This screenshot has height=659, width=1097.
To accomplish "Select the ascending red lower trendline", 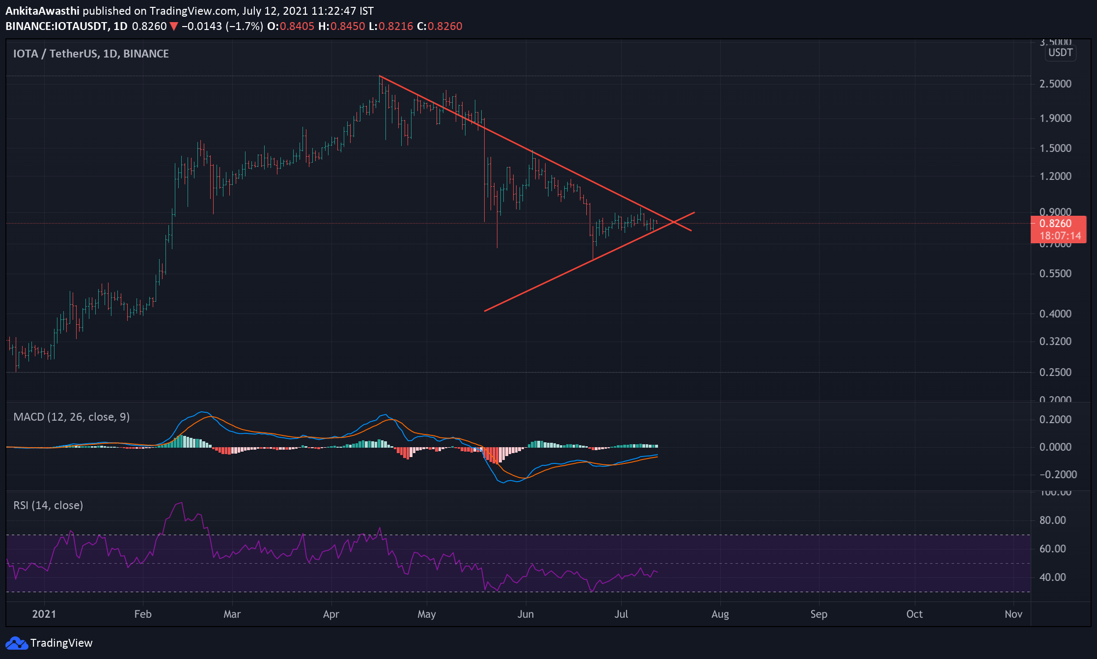I will point(589,261).
